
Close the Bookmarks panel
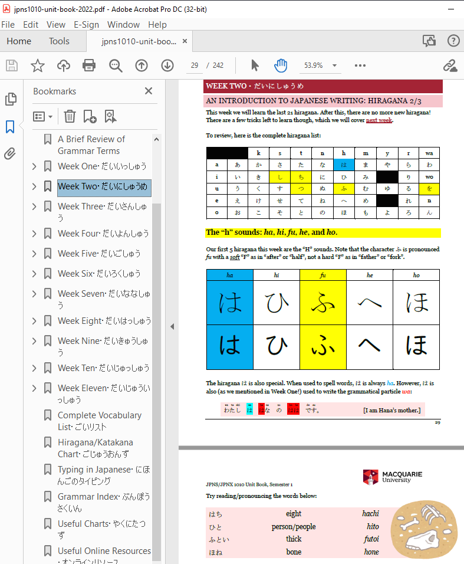pos(149,91)
